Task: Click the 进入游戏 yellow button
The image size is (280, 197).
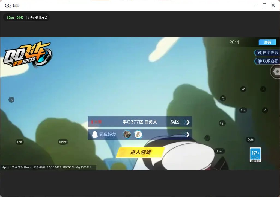Action: coord(141,152)
